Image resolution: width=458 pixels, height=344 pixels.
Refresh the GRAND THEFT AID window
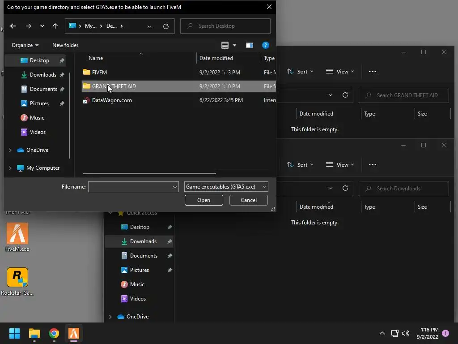pyautogui.click(x=345, y=95)
